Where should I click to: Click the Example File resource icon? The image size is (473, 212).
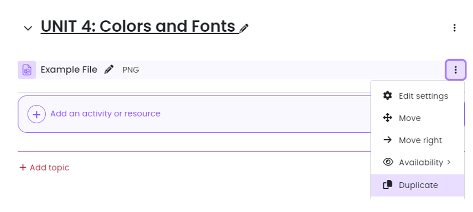(27, 70)
